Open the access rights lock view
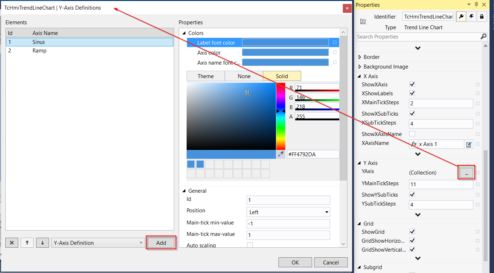This screenshot has width=494, height=273. (x=482, y=16)
